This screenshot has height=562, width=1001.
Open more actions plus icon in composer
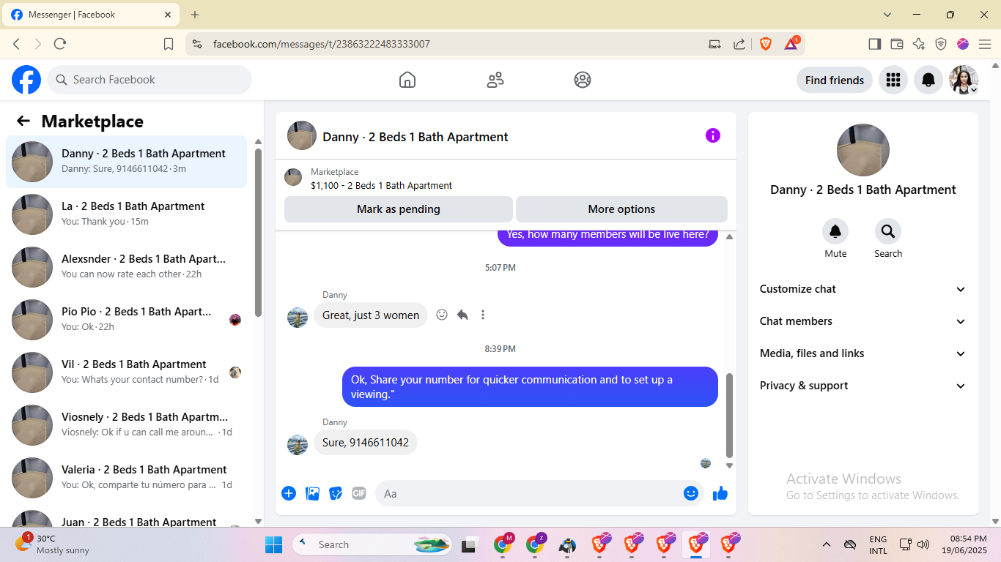(289, 493)
